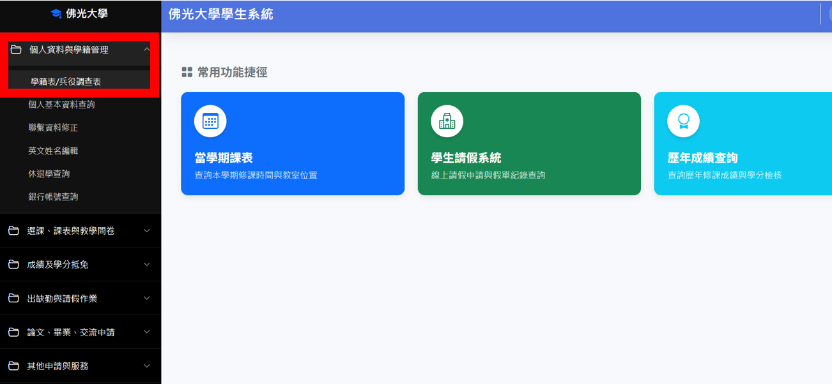Click the grid icon beside 常用功能捷徑

[187, 72]
